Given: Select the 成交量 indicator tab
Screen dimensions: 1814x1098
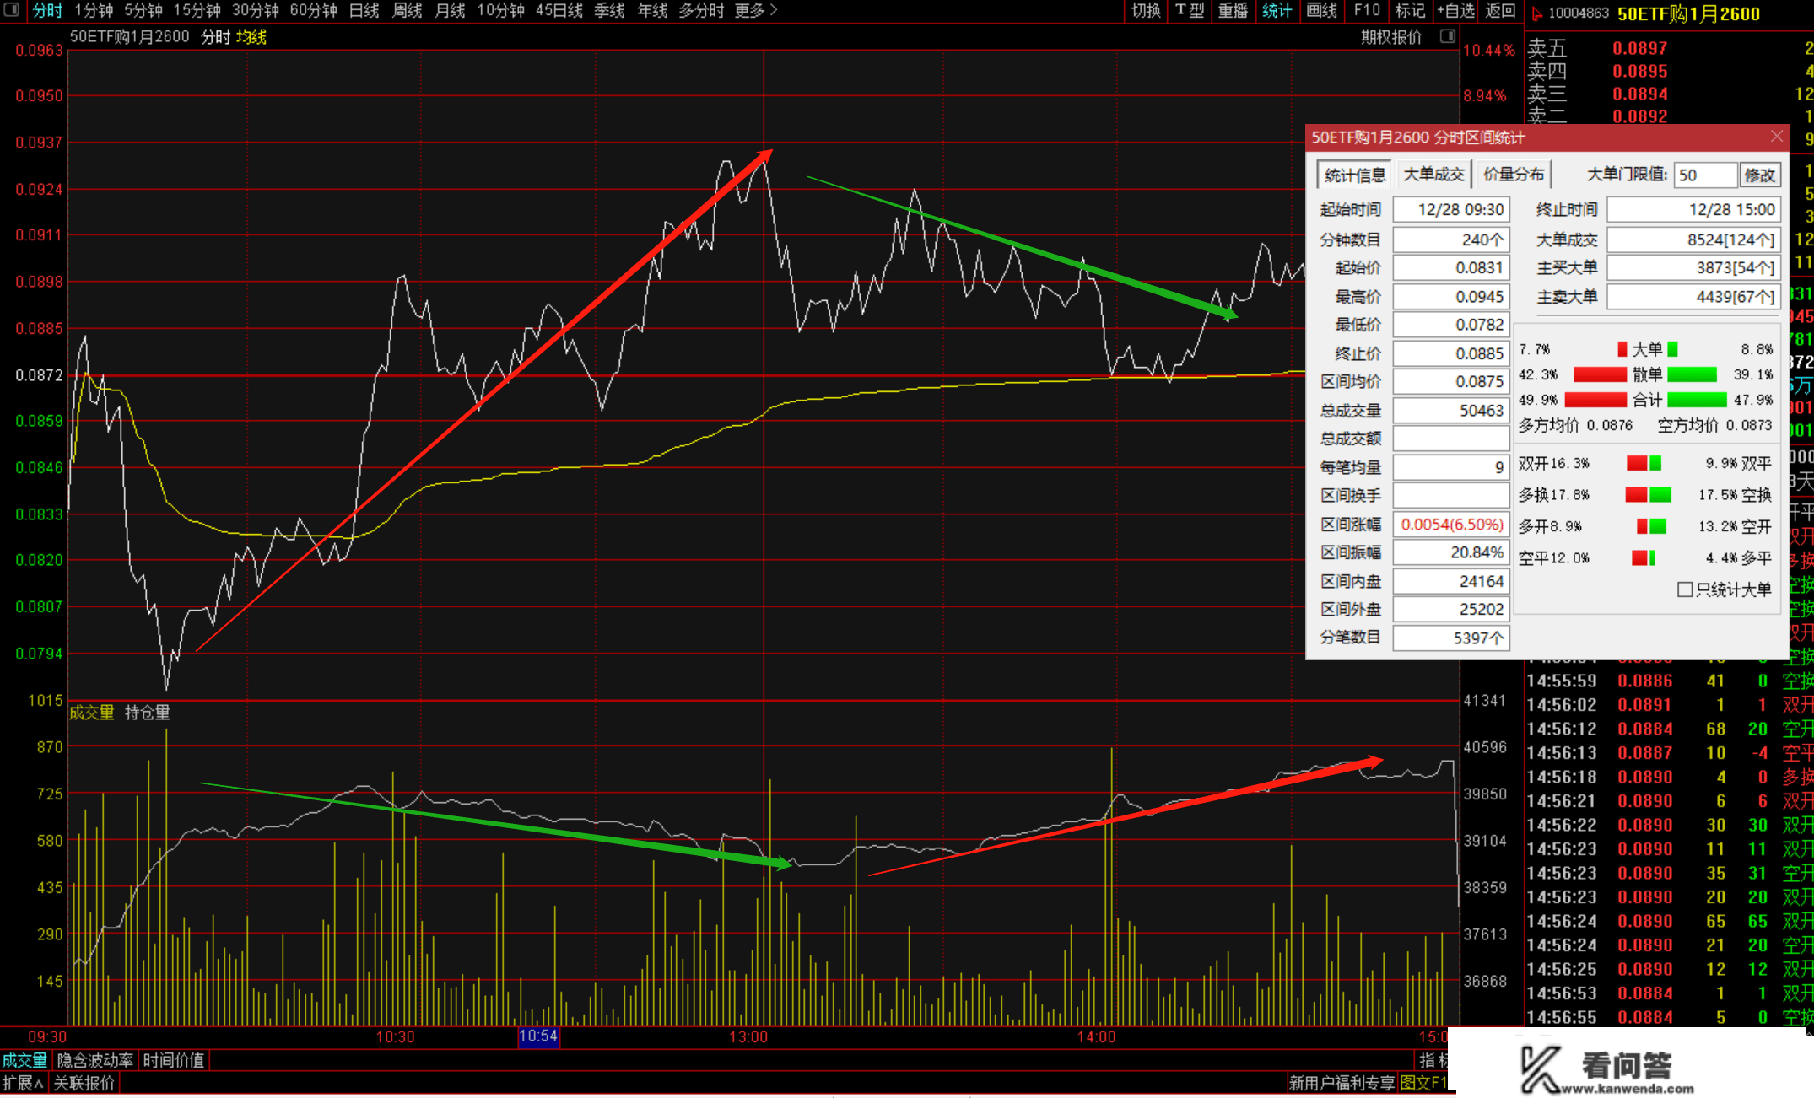Looking at the screenshot, I should tap(24, 1060).
